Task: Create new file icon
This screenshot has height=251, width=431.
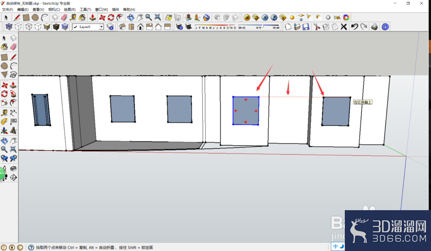Action: 288,27
